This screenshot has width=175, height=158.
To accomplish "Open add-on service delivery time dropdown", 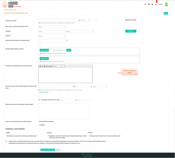I will [x=100, y=87].
